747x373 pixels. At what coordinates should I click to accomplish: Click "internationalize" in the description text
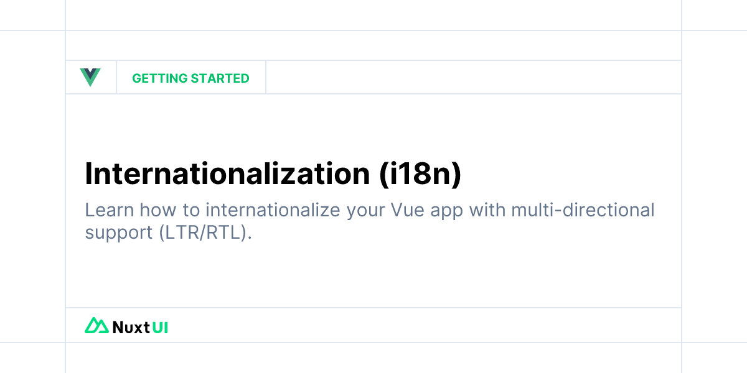(x=272, y=210)
